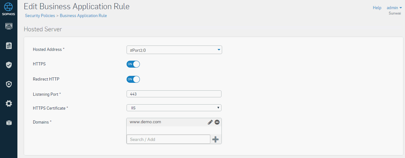Toggle the Redirect HTTP switch
Image resolution: width=405 pixels, height=158 pixels.
(133, 79)
